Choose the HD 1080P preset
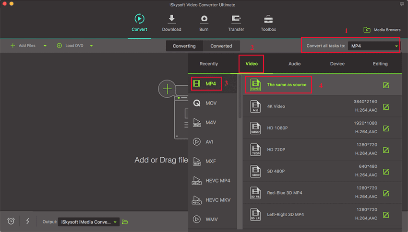The height and width of the screenshot is (232, 408). [x=278, y=128]
